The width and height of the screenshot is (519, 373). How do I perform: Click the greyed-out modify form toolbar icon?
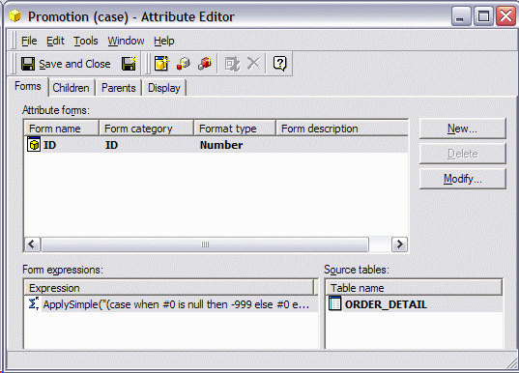232,64
